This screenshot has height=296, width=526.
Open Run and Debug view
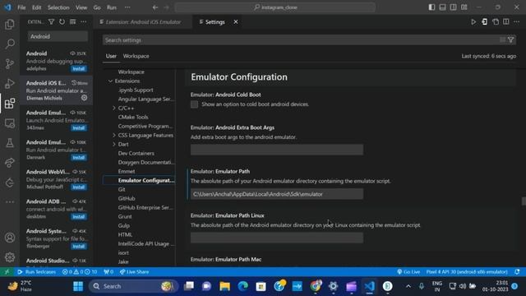coord(10,84)
